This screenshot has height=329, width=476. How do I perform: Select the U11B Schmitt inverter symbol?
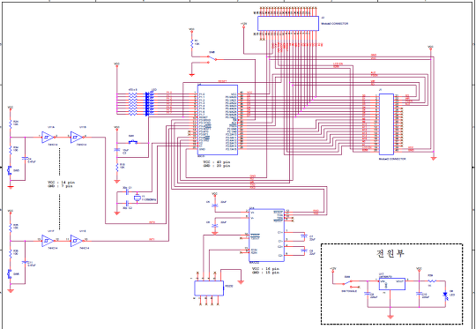click(x=76, y=138)
